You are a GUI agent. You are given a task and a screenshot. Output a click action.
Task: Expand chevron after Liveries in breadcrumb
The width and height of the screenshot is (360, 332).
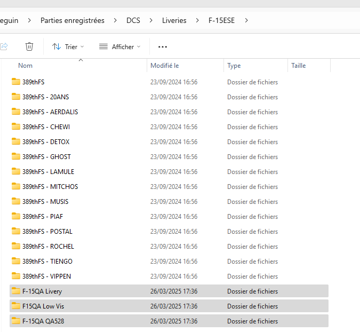coord(197,20)
